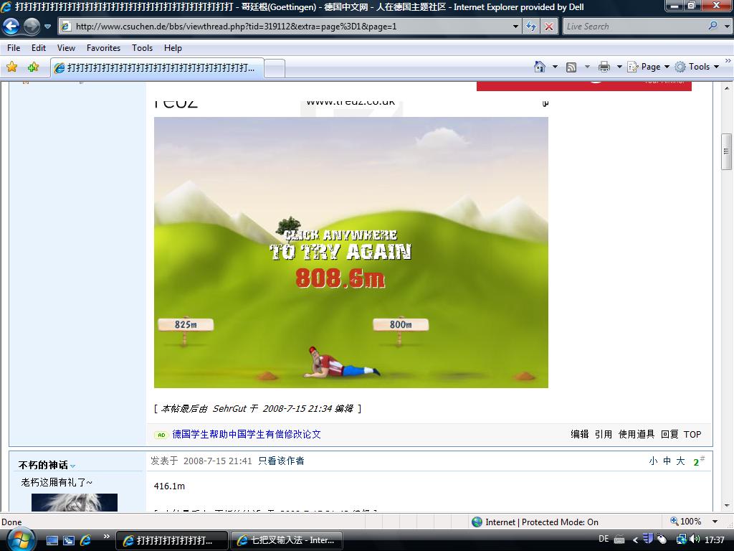Click the scrollbar down arrow
This screenshot has height=551, width=734.
pos(727,506)
